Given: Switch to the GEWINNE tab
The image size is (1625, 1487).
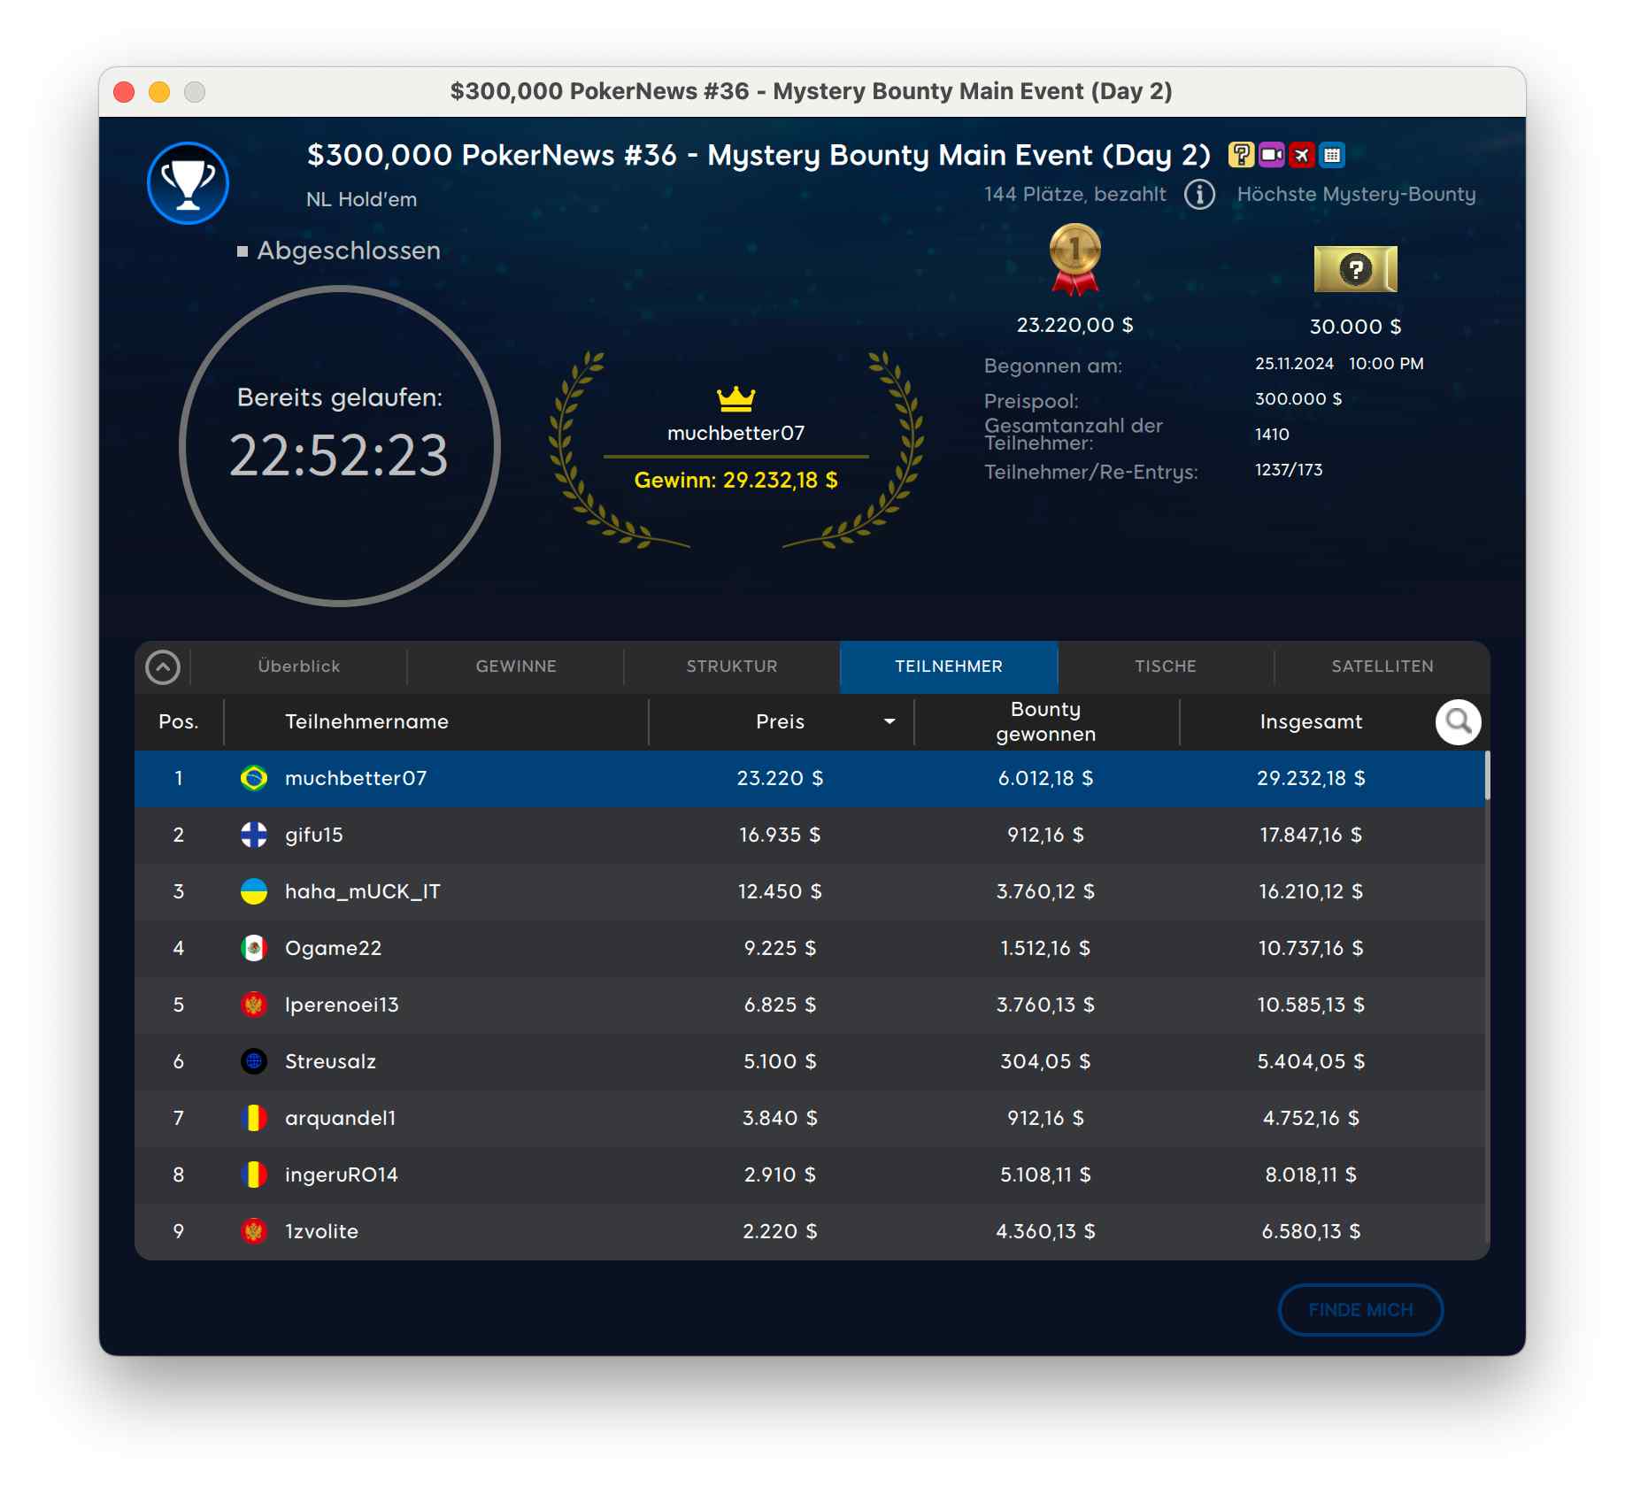Looking at the screenshot, I should 516,666.
